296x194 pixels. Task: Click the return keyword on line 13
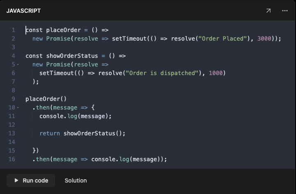tap(50, 133)
